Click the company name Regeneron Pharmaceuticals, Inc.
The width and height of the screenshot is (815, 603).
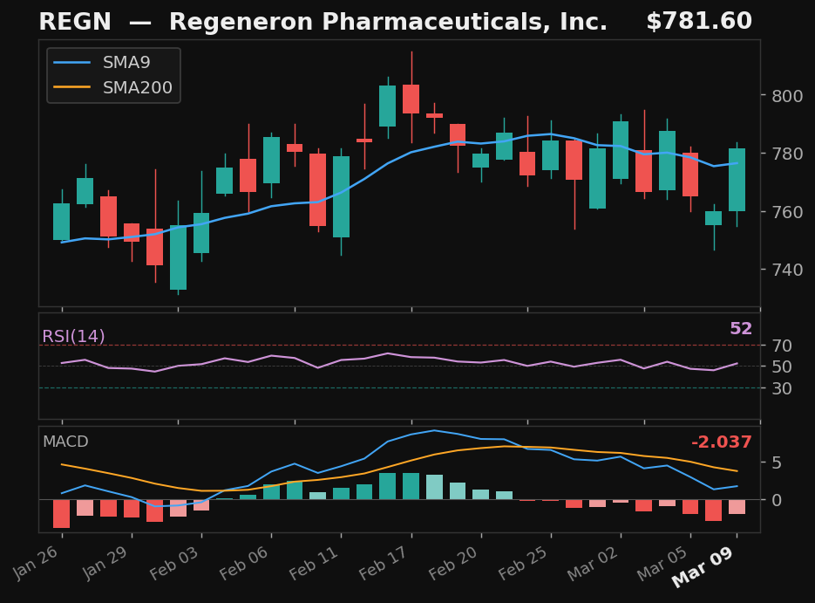click(388, 21)
